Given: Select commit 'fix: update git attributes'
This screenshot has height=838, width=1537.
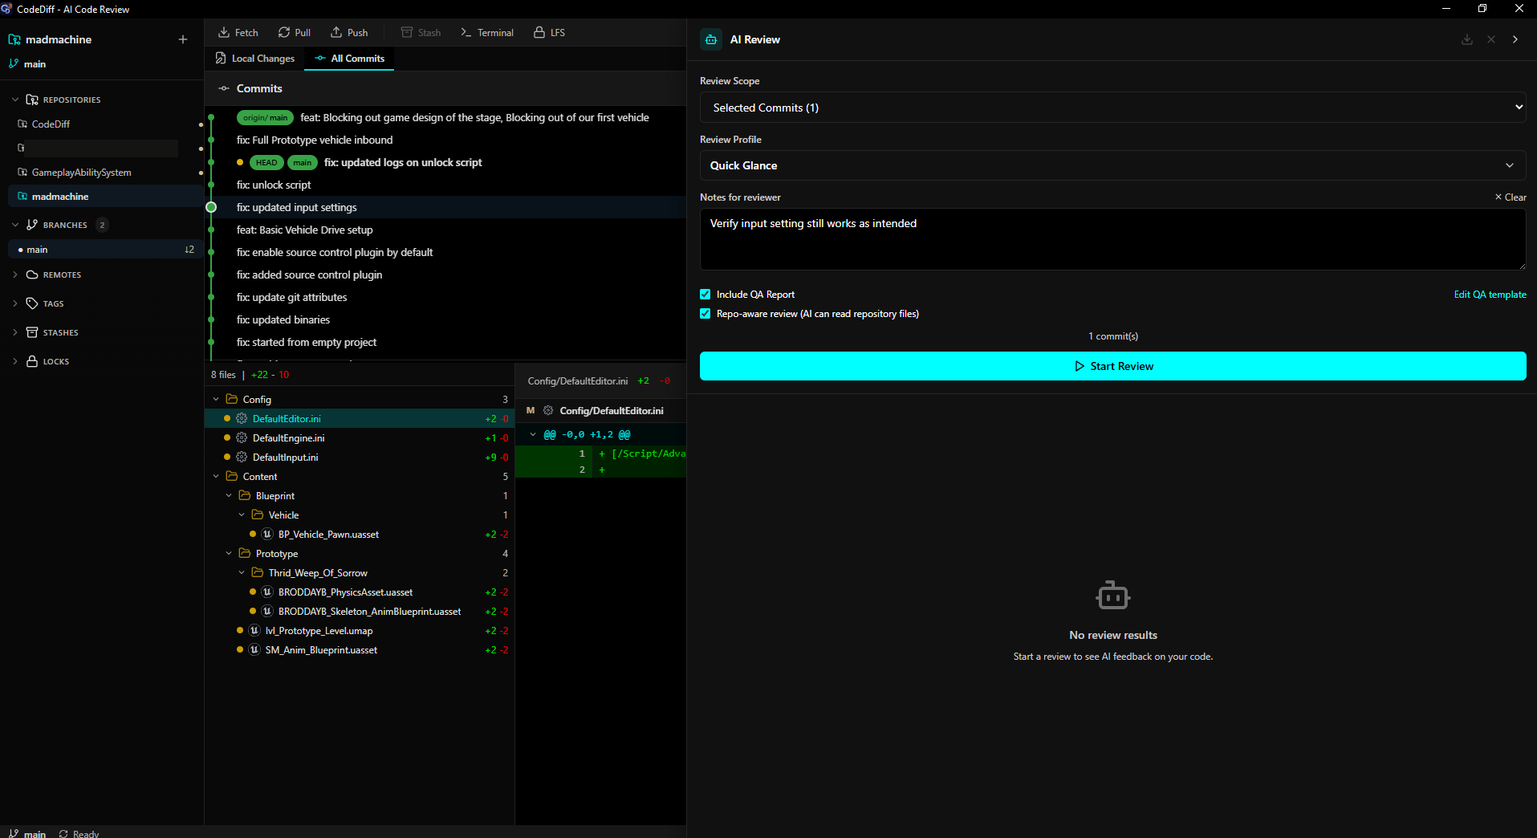Looking at the screenshot, I should 445,297.
